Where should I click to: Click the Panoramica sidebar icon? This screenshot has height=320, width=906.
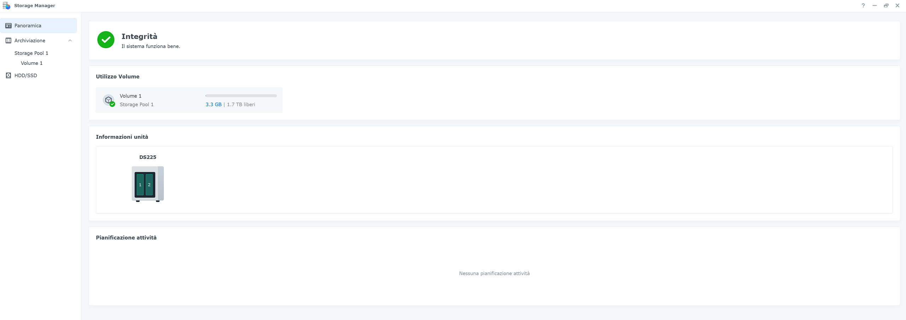(8, 25)
